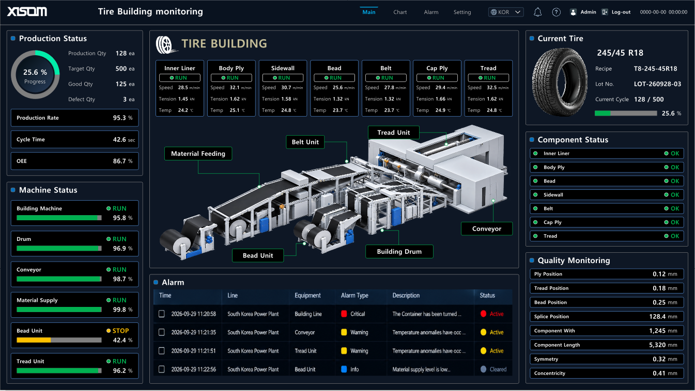
Task: Click the blue Info alarm type icon
Action: point(344,369)
